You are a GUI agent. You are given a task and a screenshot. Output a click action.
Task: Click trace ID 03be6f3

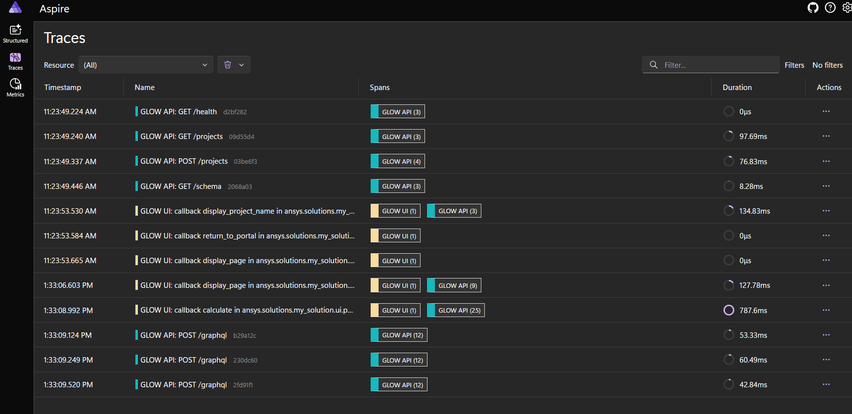point(246,161)
